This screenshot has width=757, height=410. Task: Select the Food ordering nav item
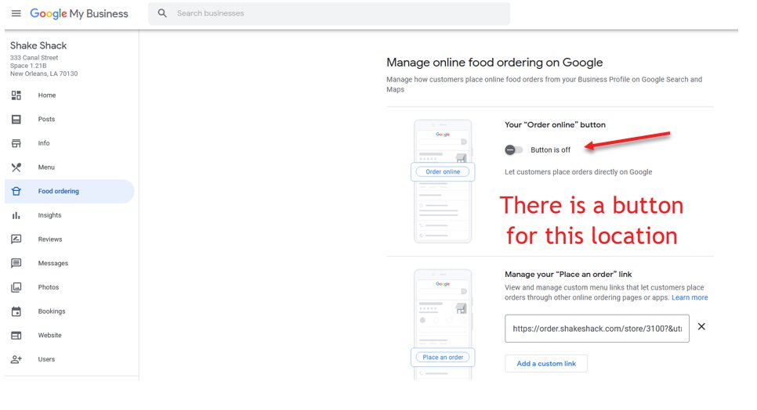point(70,191)
